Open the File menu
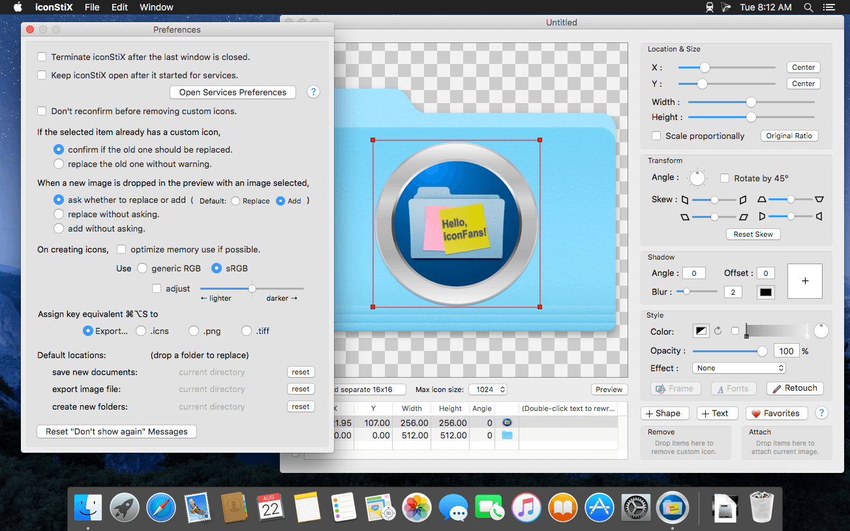This screenshot has height=531, width=850. (x=92, y=7)
